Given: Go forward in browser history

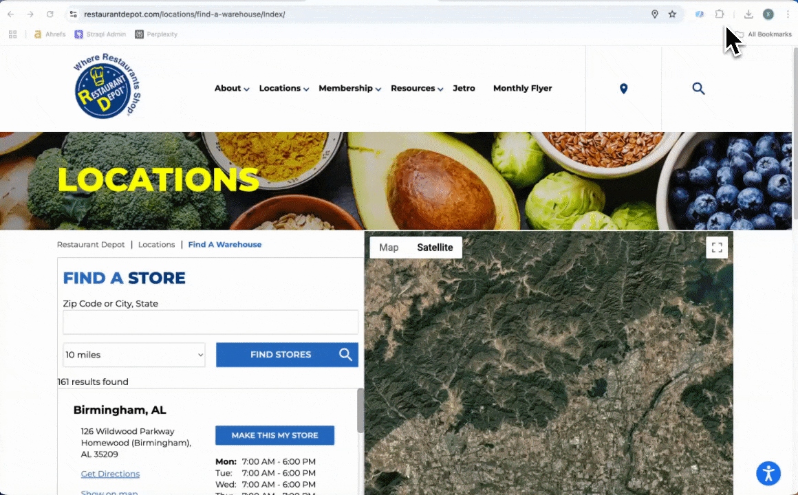Looking at the screenshot, I should tap(30, 14).
